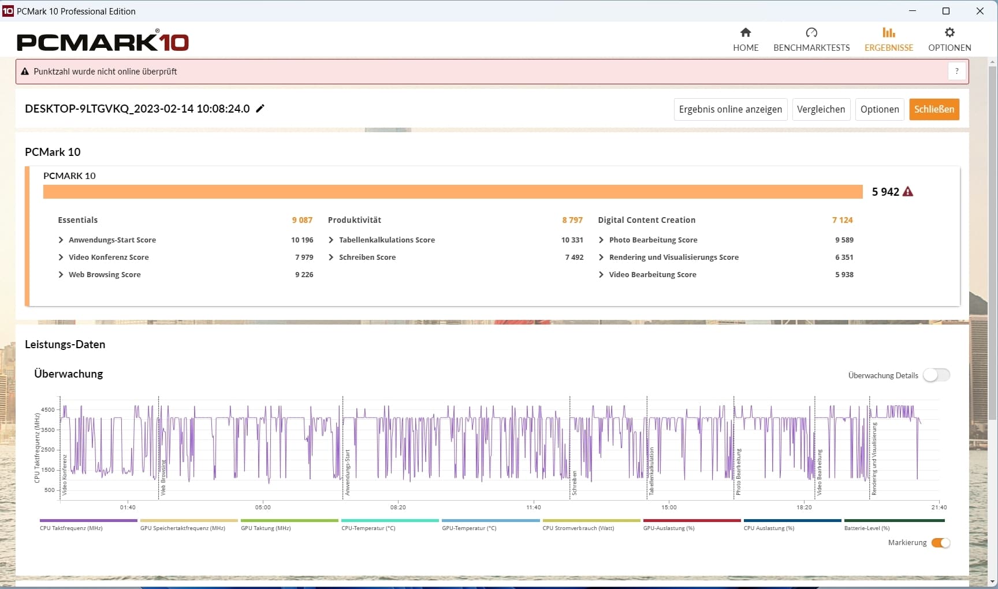Click the question mark help icon
Image resolution: width=998 pixels, height=589 pixels.
pos(957,71)
